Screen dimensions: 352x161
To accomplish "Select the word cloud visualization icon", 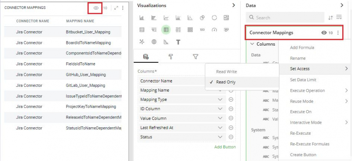I will (x=226, y=30).
